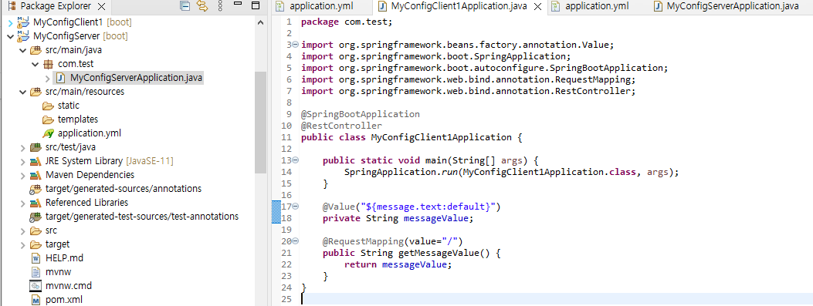Click the static folder icon
The height and width of the screenshot is (306, 813).
click(x=48, y=106)
